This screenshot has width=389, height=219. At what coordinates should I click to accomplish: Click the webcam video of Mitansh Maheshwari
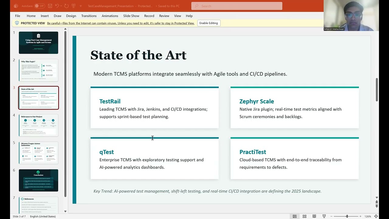351,16
